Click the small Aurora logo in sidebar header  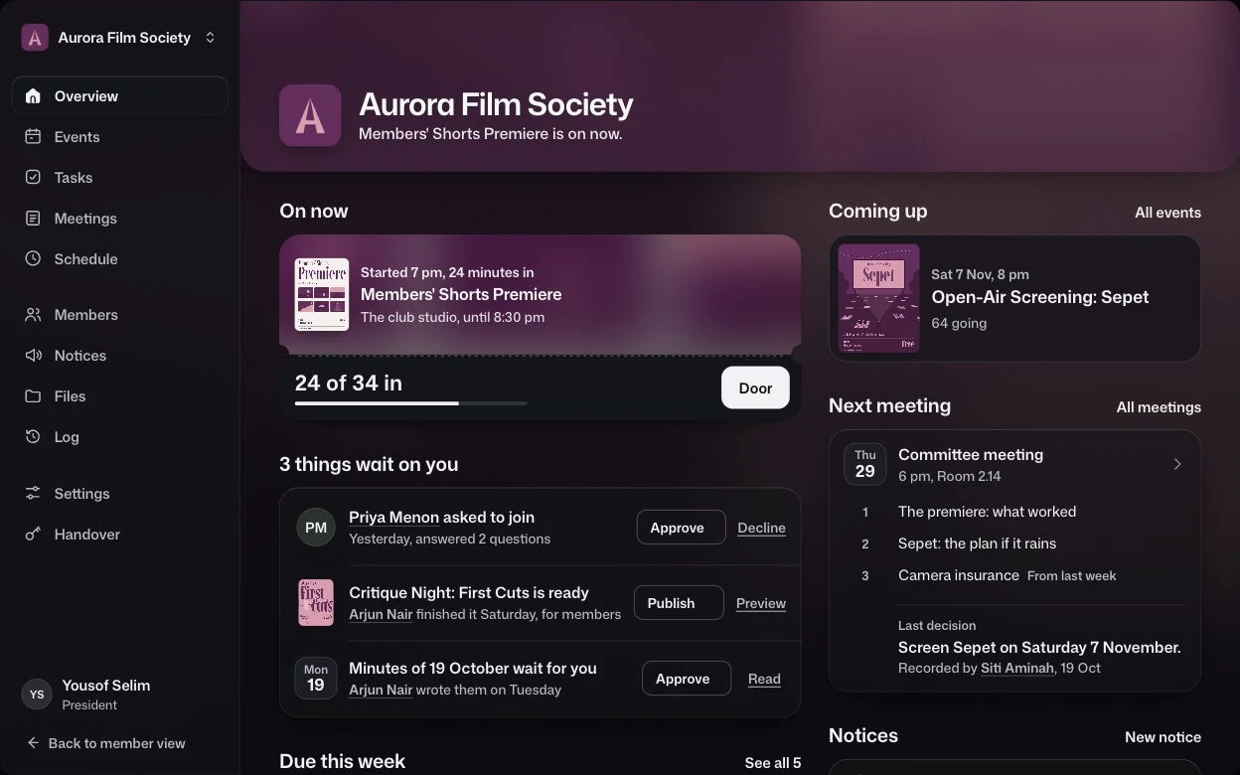click(x=35, y=38)
